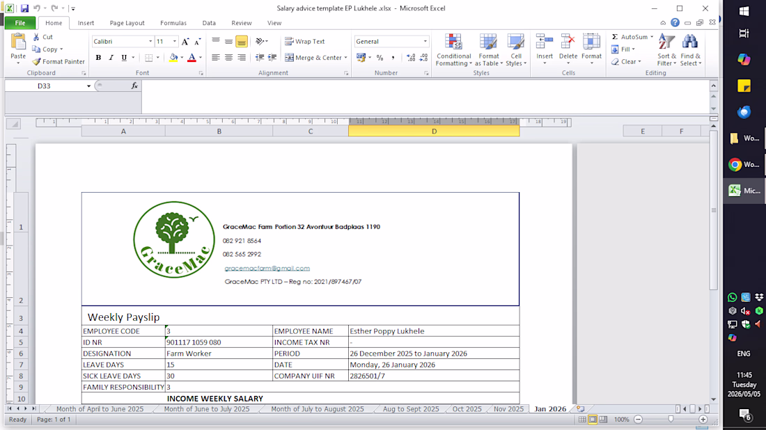Open Sort & Filter menu
This screenshot has height=430, width=766.
666,50
